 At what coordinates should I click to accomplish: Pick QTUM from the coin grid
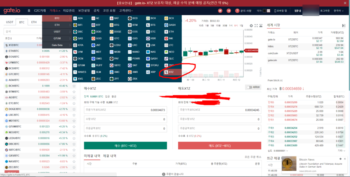click(79, 65)
